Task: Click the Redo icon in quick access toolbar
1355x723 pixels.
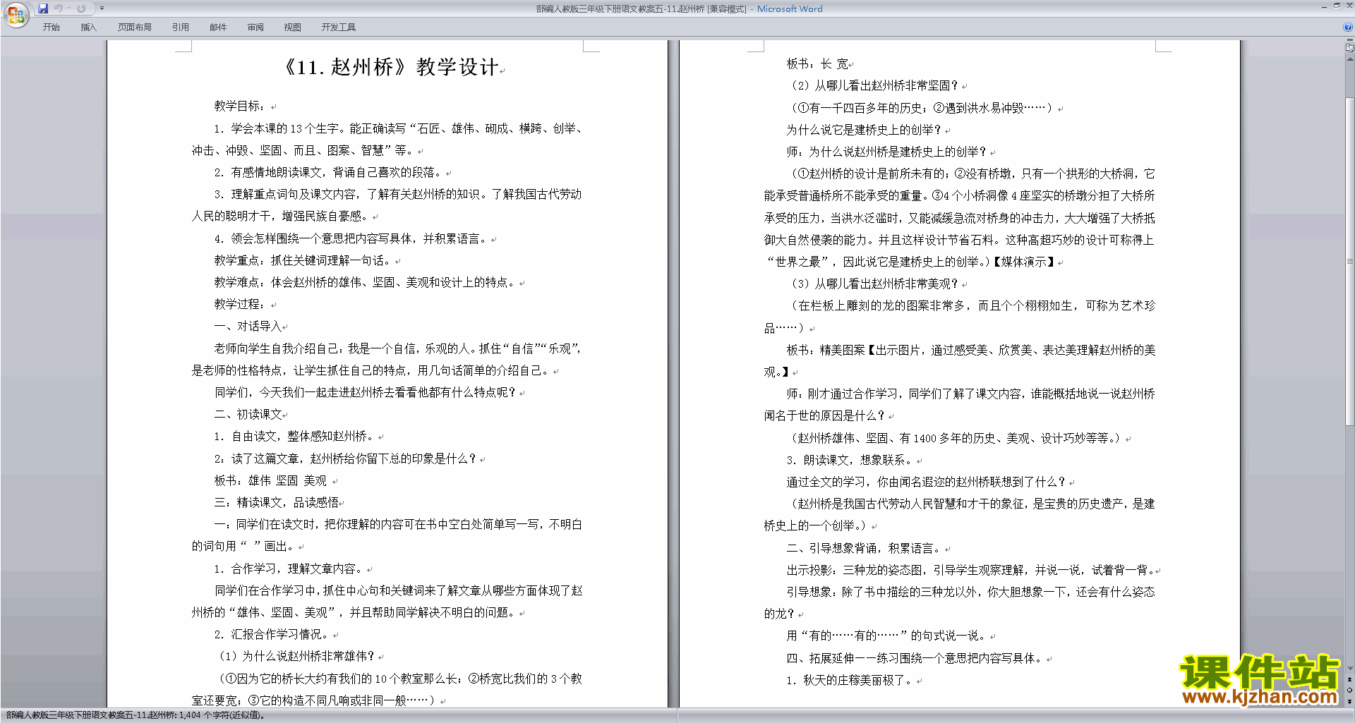Action: pyautogui.click(x=81, y=8)
